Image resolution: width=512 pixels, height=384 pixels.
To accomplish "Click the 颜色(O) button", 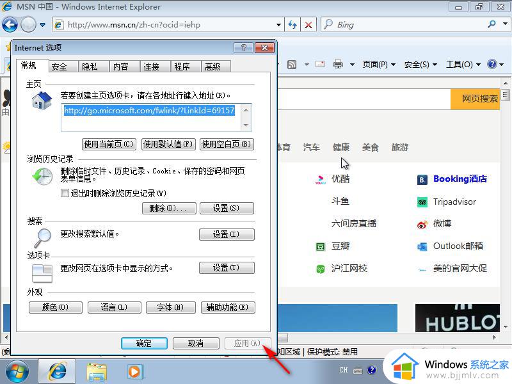I will [x=56, y=307].
